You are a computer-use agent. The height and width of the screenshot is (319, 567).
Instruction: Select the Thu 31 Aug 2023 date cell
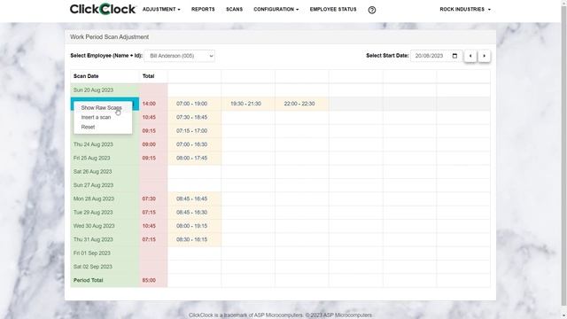[x=105, y=239]
